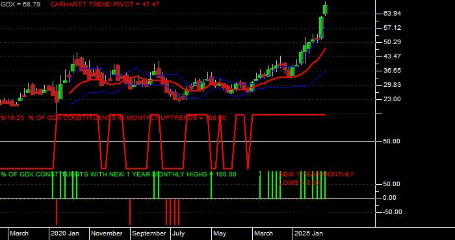Viewport: 455px width, 240px height.
Task: Click the September date marker
Action: tap(149, 234)
